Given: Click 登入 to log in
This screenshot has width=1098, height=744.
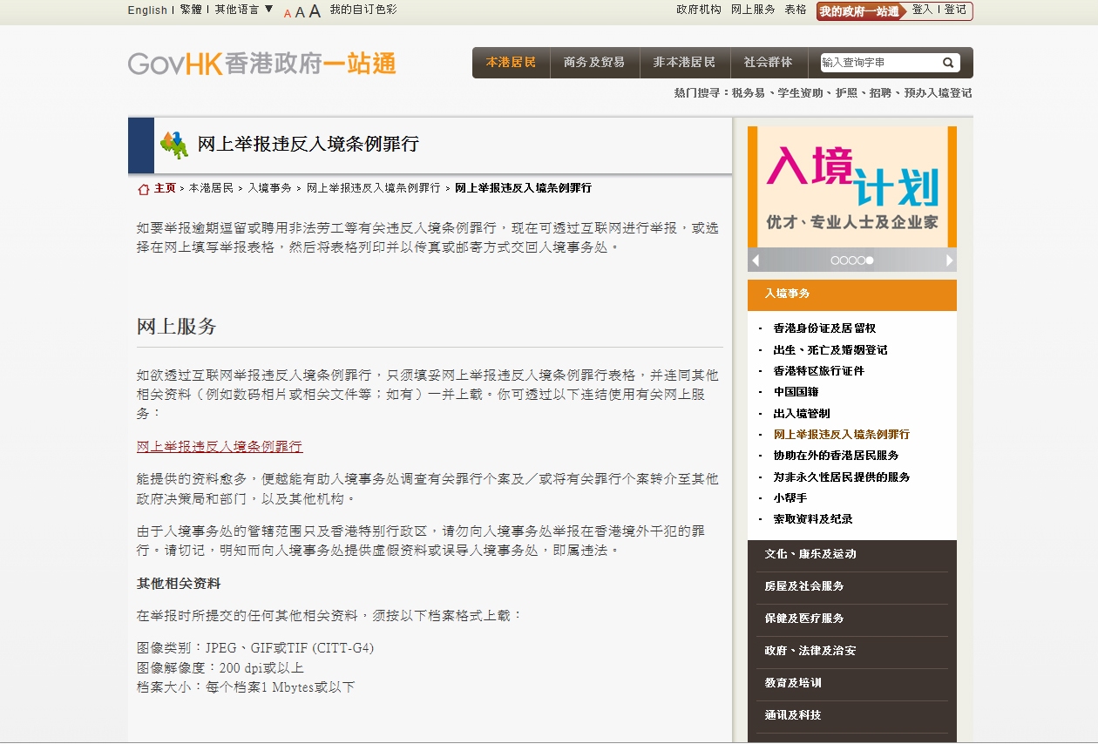Looking at the screenshot, I should pyautogui.click(x=922, y=10).
